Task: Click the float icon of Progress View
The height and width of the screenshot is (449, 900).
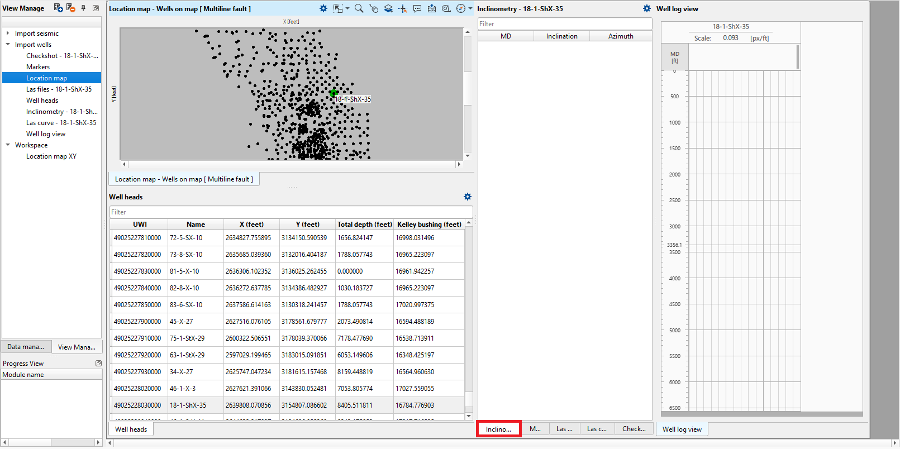Action: [98, 363]
